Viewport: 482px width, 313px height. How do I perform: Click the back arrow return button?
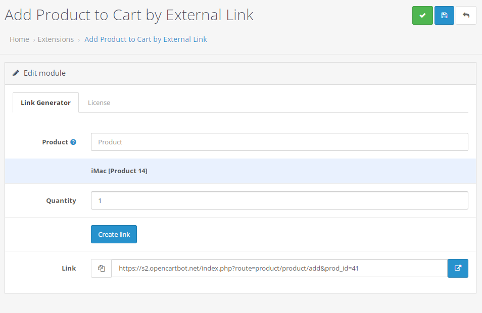466,16
